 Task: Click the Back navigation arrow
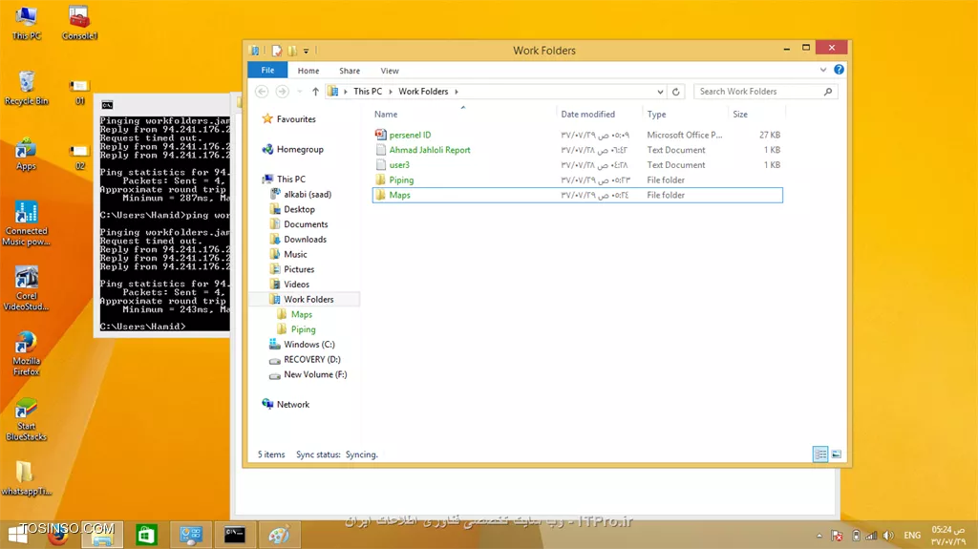(262, 91)
